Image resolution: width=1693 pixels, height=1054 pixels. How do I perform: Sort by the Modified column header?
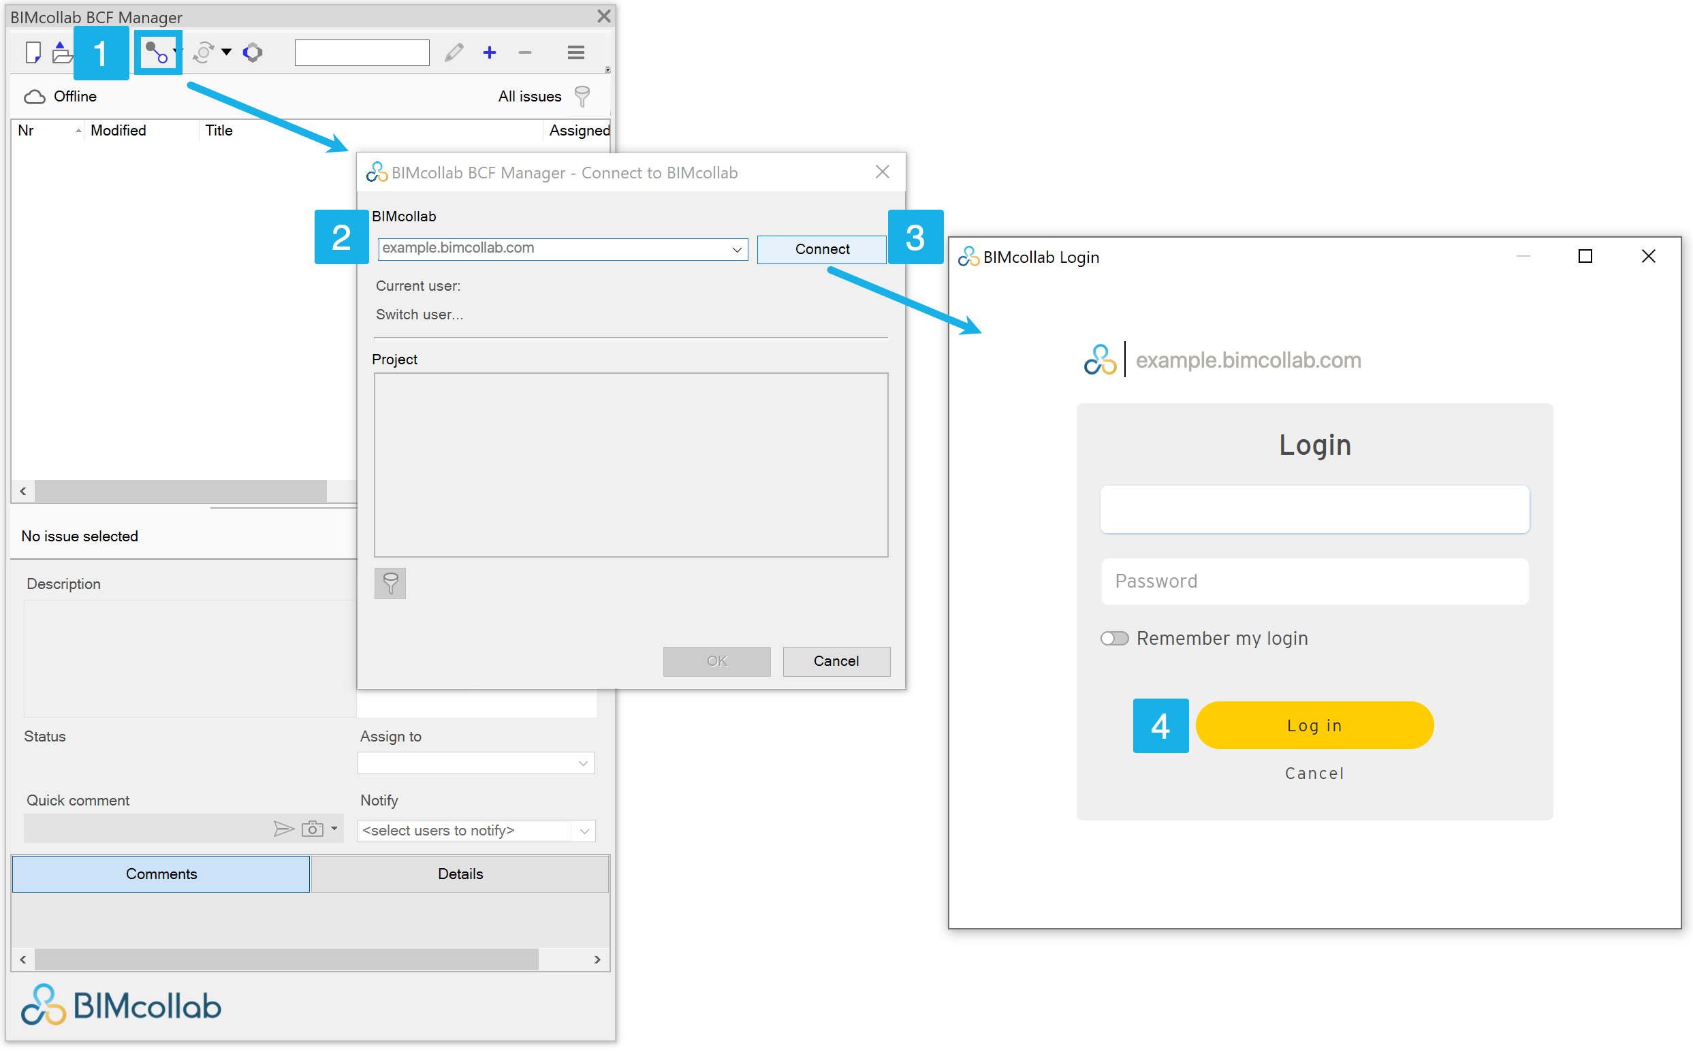point(141,130)
